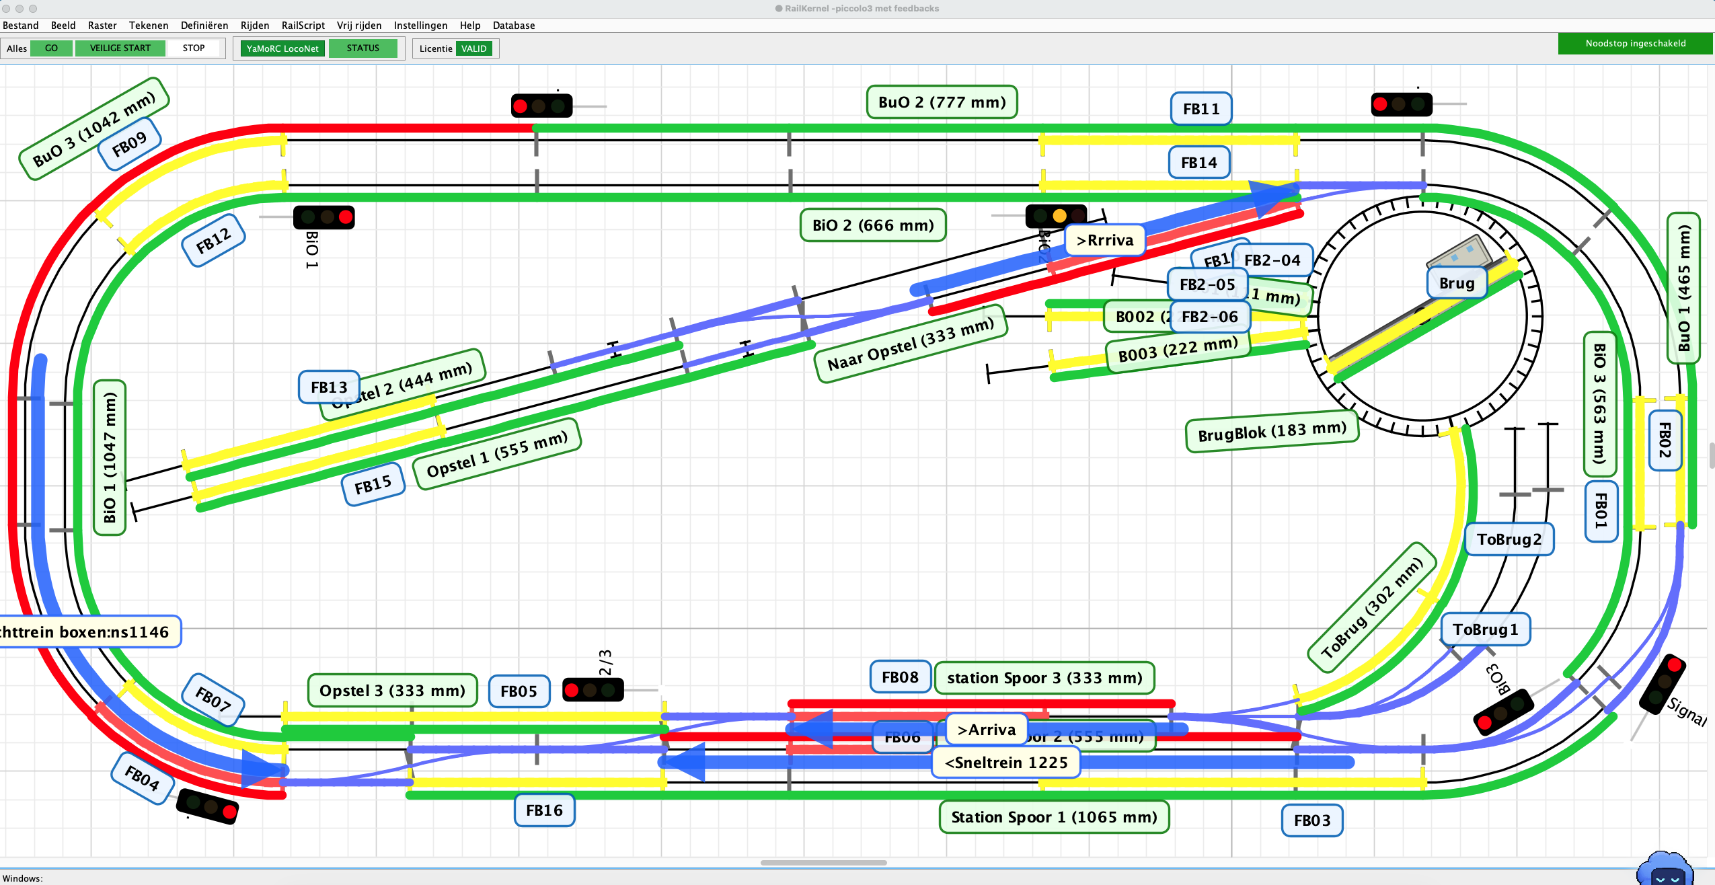Image resolution: width=1715 pixels, height=885 pixels.
Task: Click the horizontal scrollbar at bottom
Action: coord(823,863)
